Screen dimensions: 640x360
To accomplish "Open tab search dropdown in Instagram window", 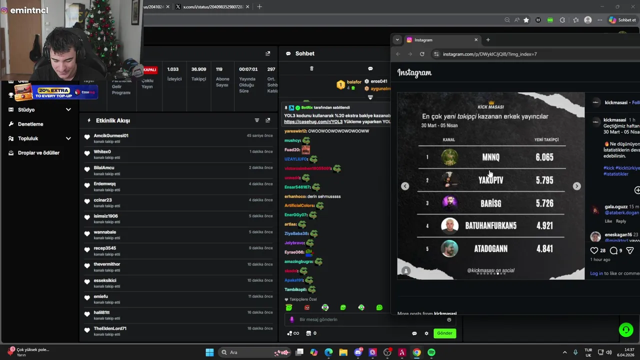I will point(397,40).
